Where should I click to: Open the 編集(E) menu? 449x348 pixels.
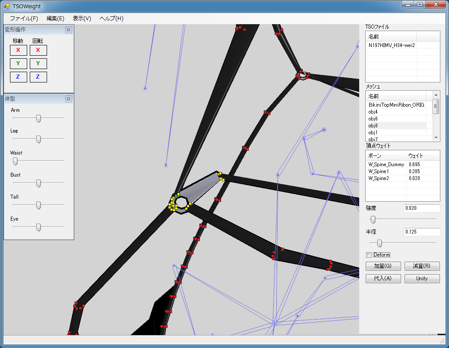pyautogui.click(x=55, y=19)
